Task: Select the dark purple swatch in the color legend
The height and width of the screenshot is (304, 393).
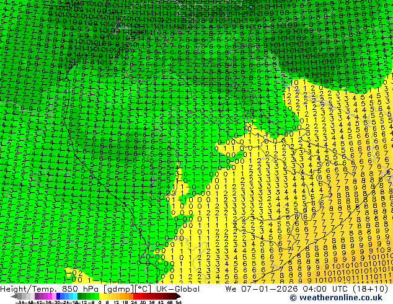Action: pos(37,297)
